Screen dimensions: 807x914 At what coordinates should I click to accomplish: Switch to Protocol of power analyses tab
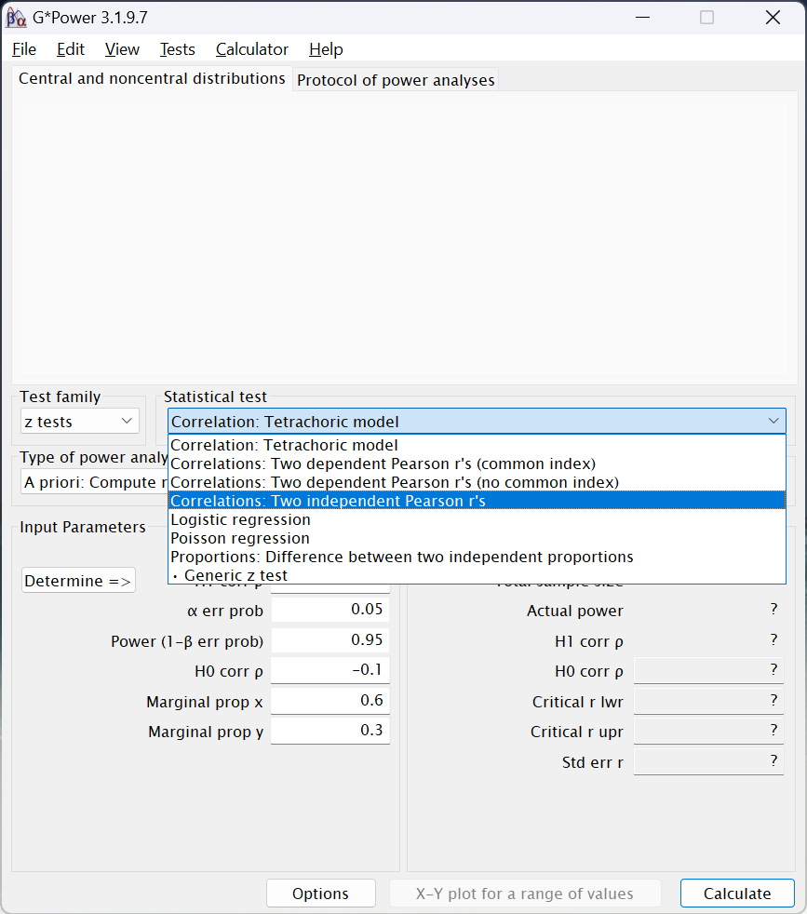396,80
